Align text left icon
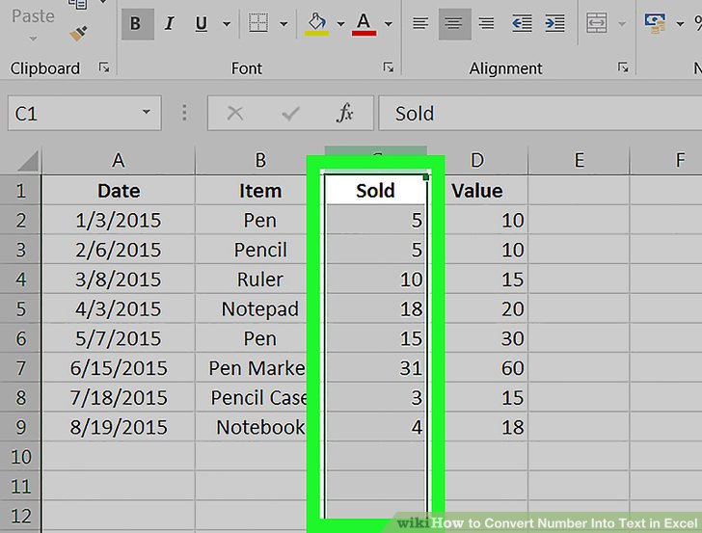Image resolution: width=702 pixels, height=533 pixels. click(x=420, y=23)
